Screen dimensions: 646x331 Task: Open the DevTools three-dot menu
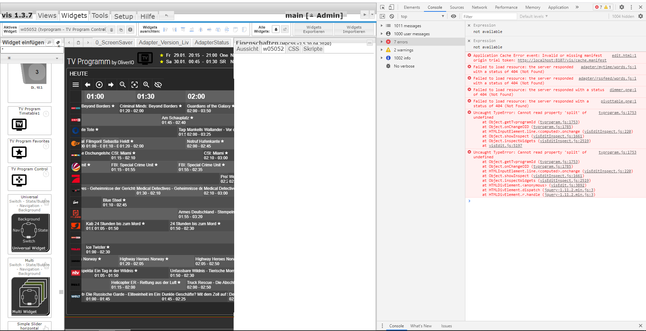(631, 7)
